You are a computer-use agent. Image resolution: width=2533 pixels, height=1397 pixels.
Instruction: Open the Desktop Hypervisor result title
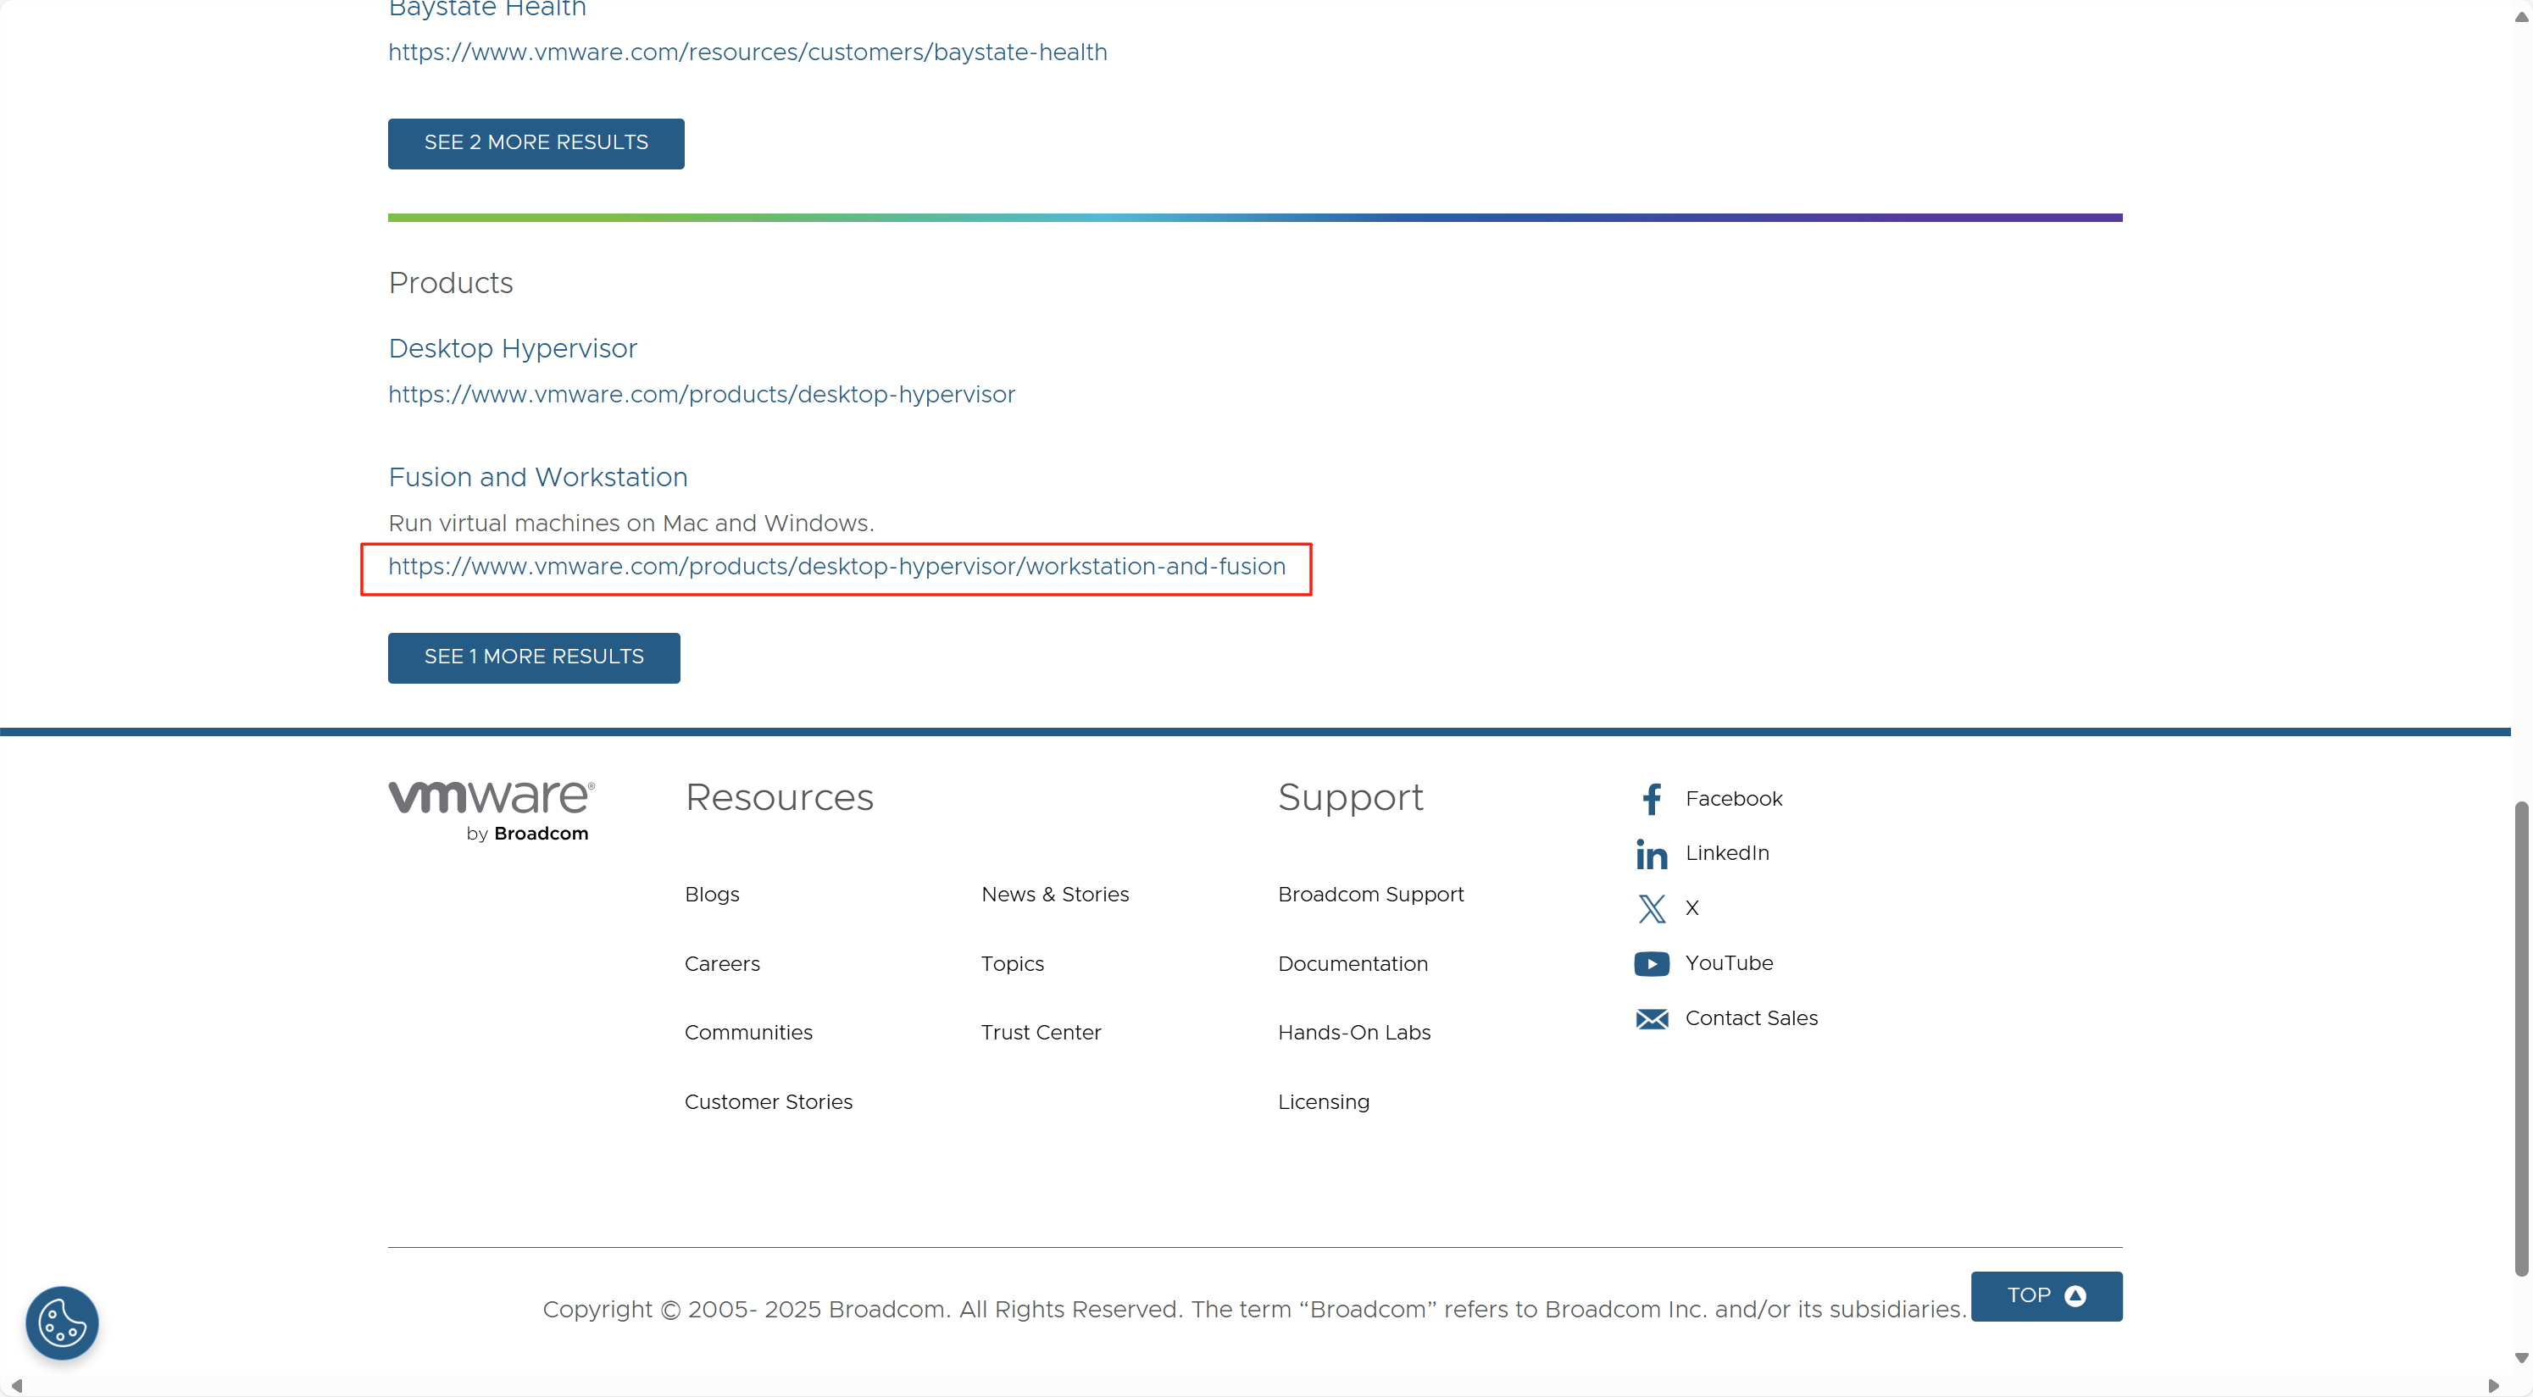click(x=513, y=348)
